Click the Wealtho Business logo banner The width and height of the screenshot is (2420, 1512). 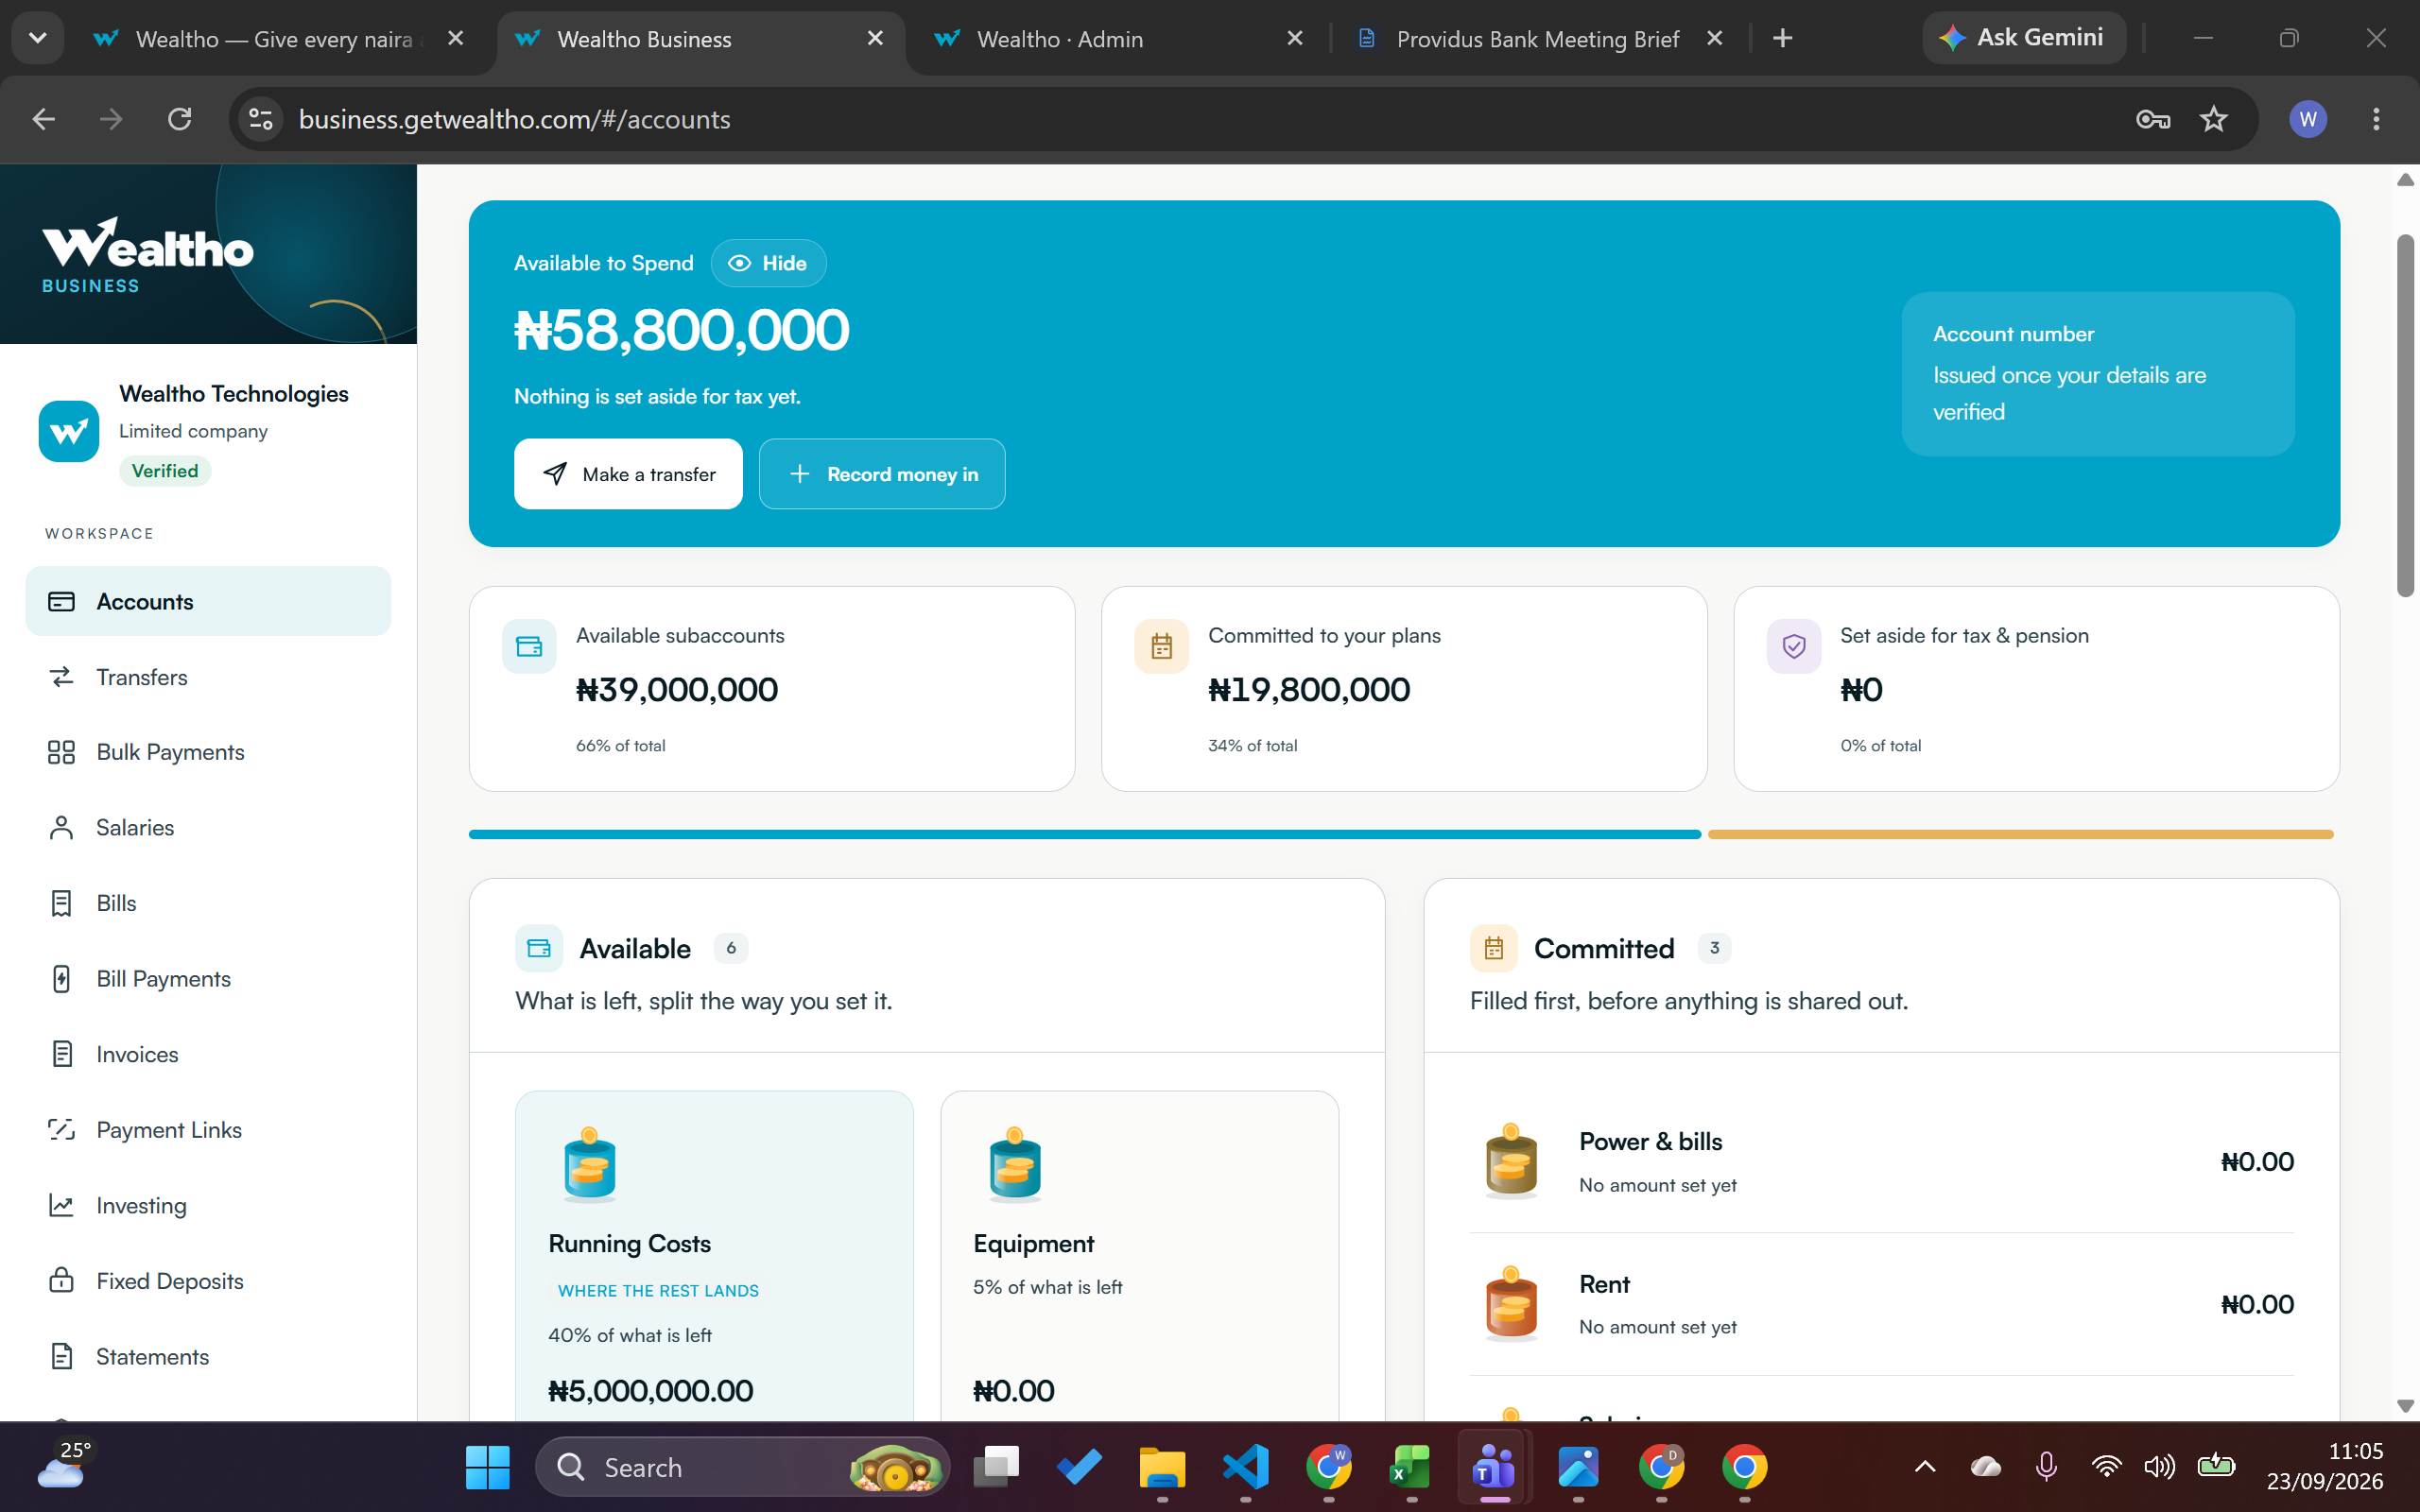pyautogui.click(x=208, y=254)
